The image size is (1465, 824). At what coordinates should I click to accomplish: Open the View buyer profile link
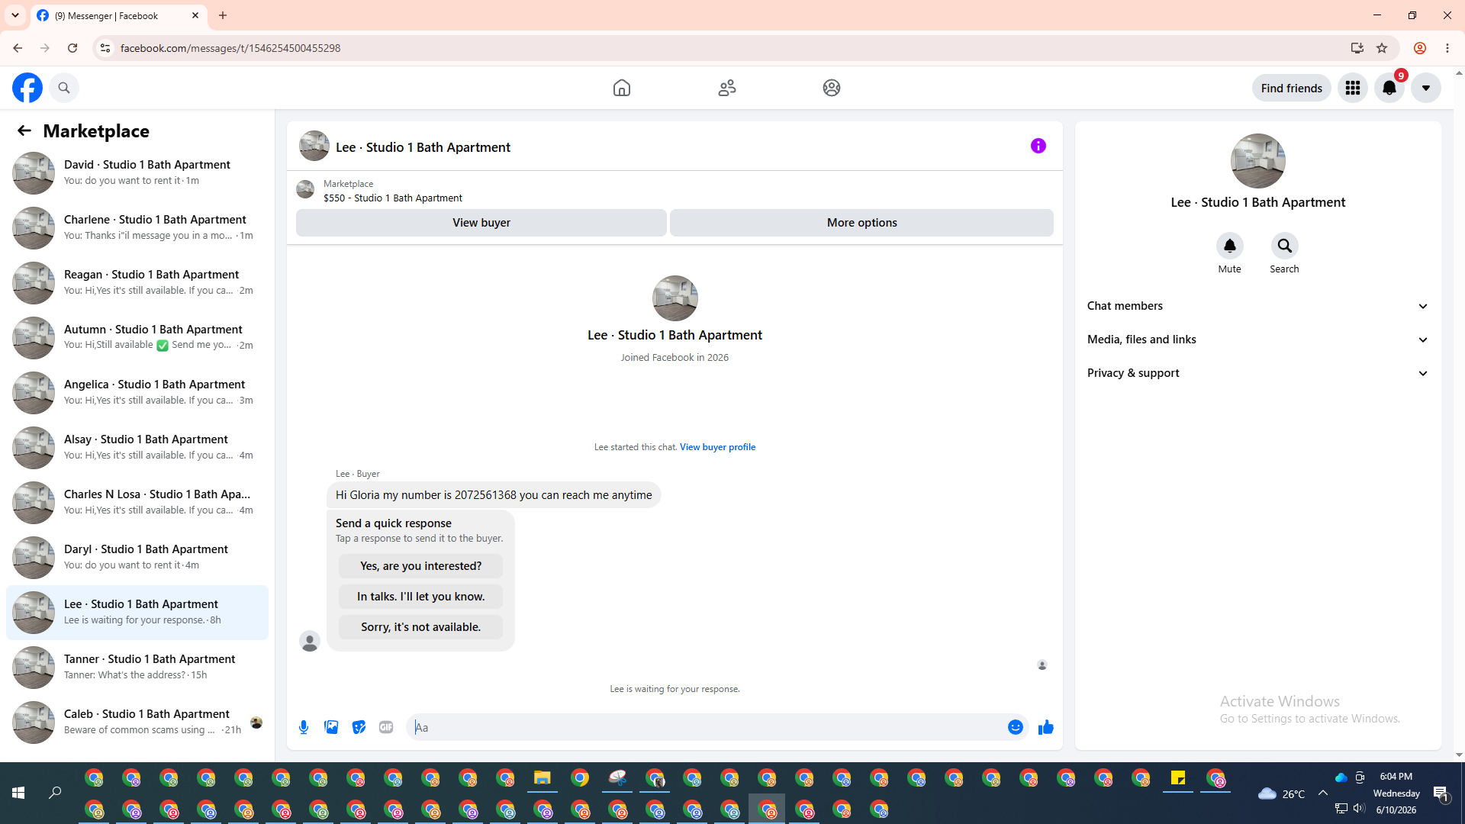pos(717,447)
